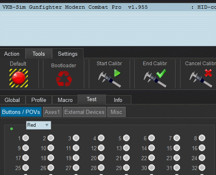This screenshot has width=216, height=175.
Task: Click the Default red button icon
Action: point(19,78)
